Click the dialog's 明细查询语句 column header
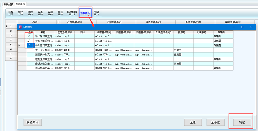This screenshot has width=258, height=131. (104, 32)
